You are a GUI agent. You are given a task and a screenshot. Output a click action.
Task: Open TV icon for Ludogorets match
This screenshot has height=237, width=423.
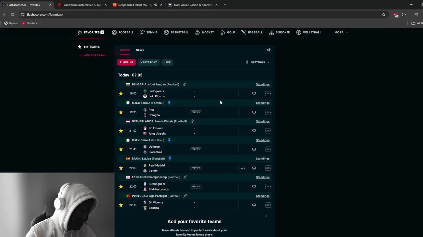coord(254,93)
